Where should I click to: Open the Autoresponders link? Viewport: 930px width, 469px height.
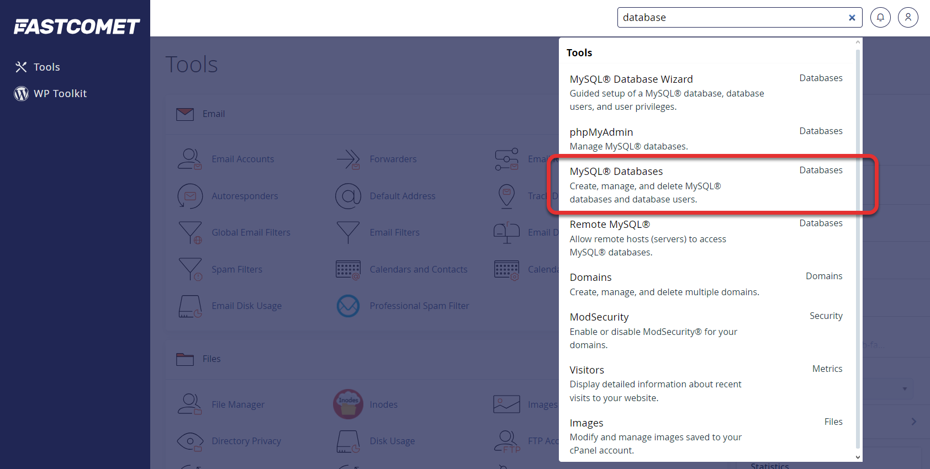point(245,196)
